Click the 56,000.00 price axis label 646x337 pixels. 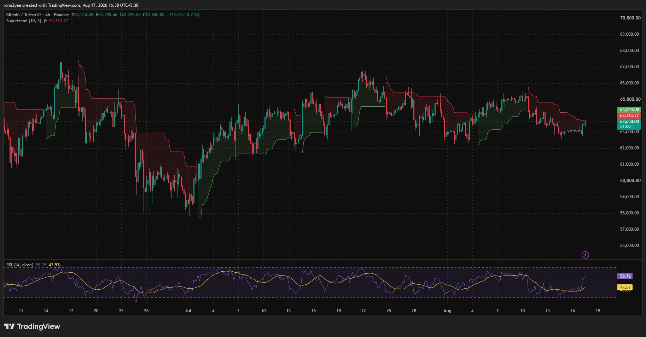[629, 246]
